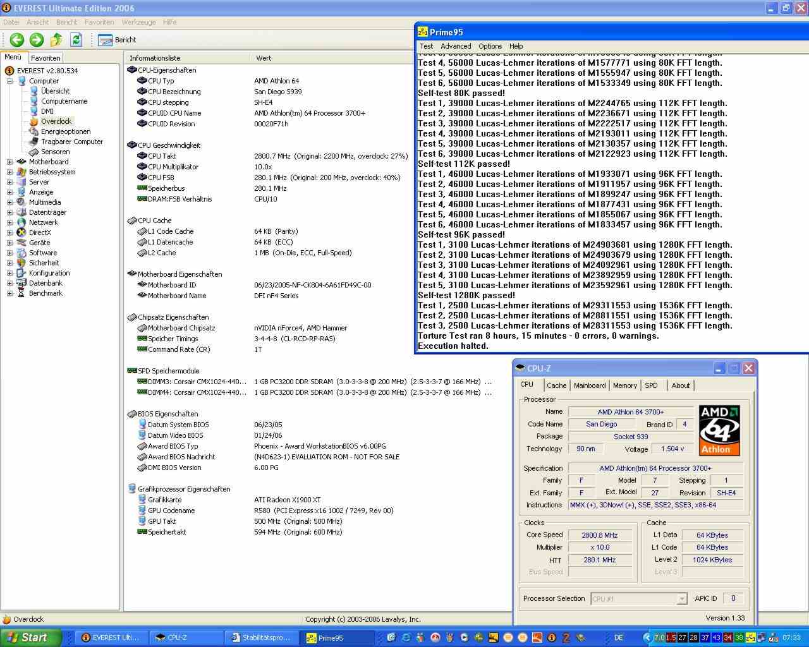809x647 pixels.
Task: Open the Test menu in Prime95
Action: [x=427, y=46]
